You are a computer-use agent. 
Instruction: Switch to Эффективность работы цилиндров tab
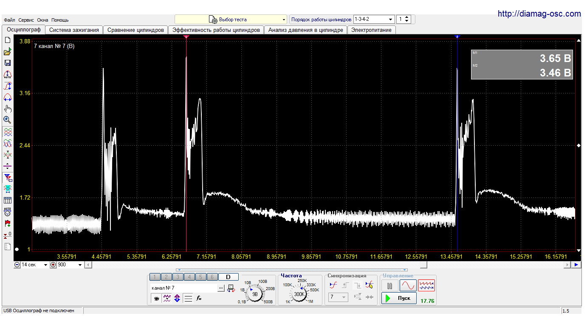pos(216,30)
